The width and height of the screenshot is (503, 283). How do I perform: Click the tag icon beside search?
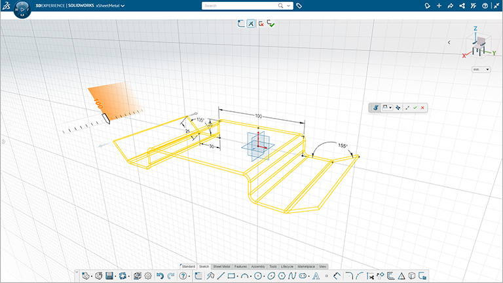click(299, 5)
